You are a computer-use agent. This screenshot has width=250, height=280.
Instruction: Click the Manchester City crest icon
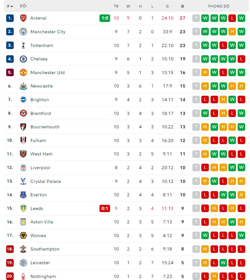(x=23, y=32)
